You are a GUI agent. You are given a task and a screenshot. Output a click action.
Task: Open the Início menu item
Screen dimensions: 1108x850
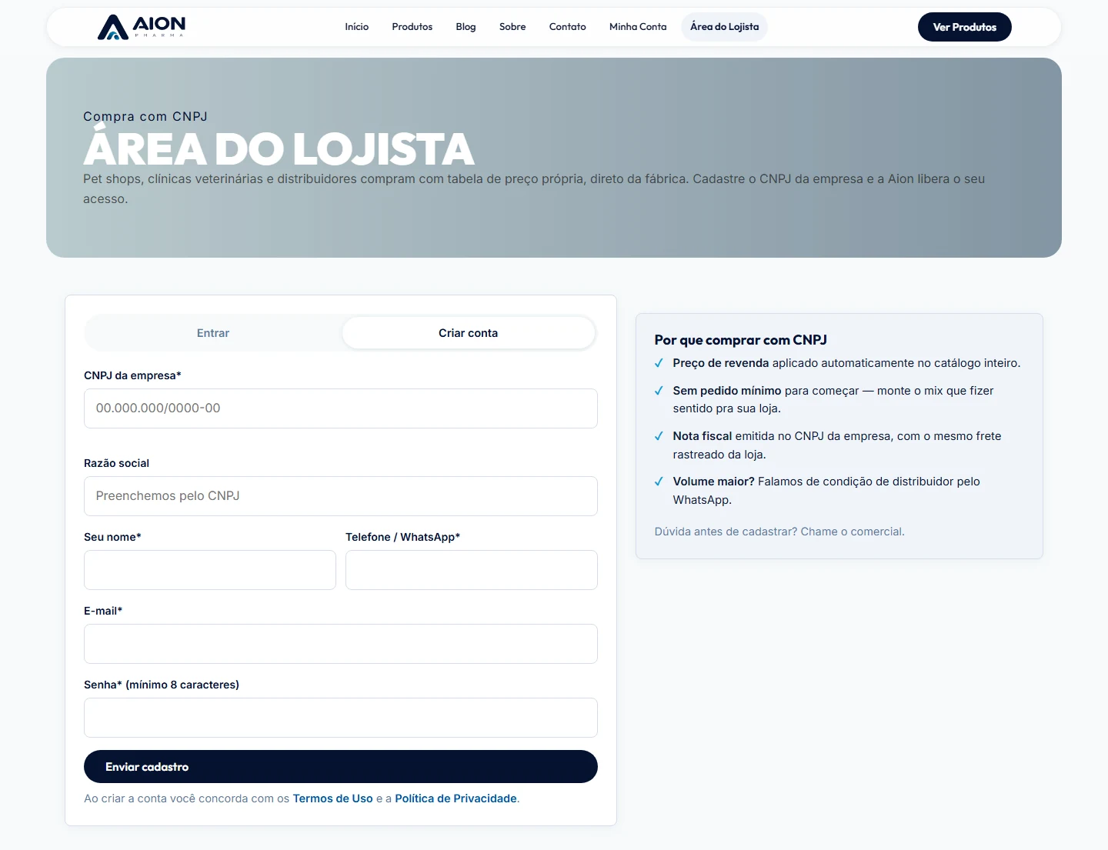coord(357,27)
